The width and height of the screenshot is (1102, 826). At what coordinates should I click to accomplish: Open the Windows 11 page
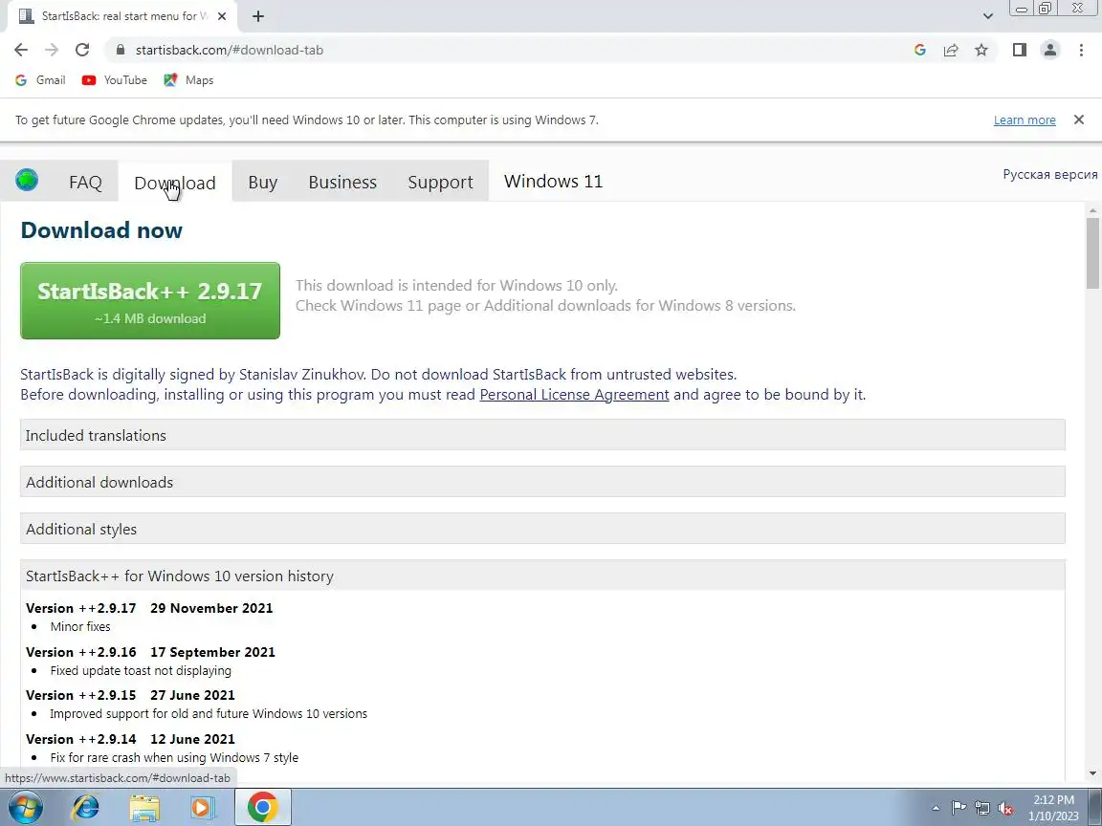553,182
